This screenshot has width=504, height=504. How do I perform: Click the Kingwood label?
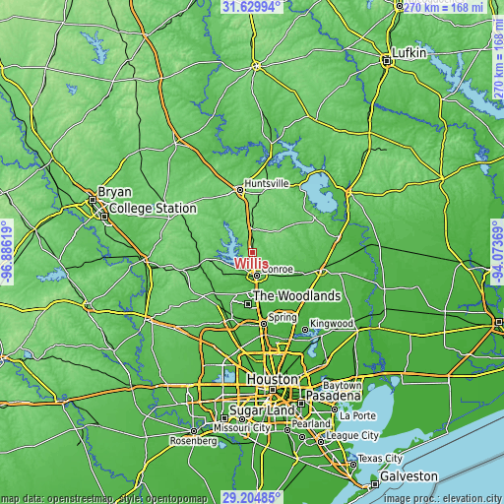pos(332,324)
